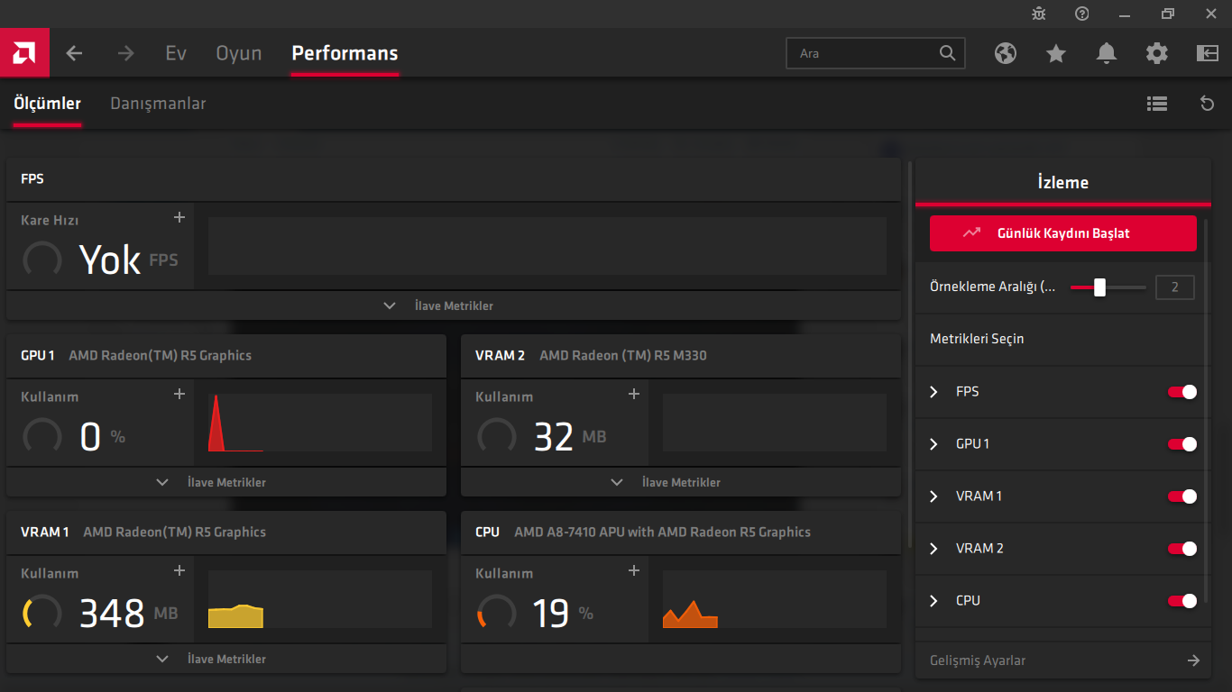Image resolution: width=1232 pixels, height=692 pixels.
Task: Click the "Metrikleri Seçin" heading
Action: (977, 340)
